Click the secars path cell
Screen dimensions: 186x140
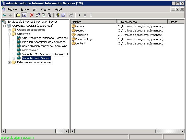tap(142, 26)
